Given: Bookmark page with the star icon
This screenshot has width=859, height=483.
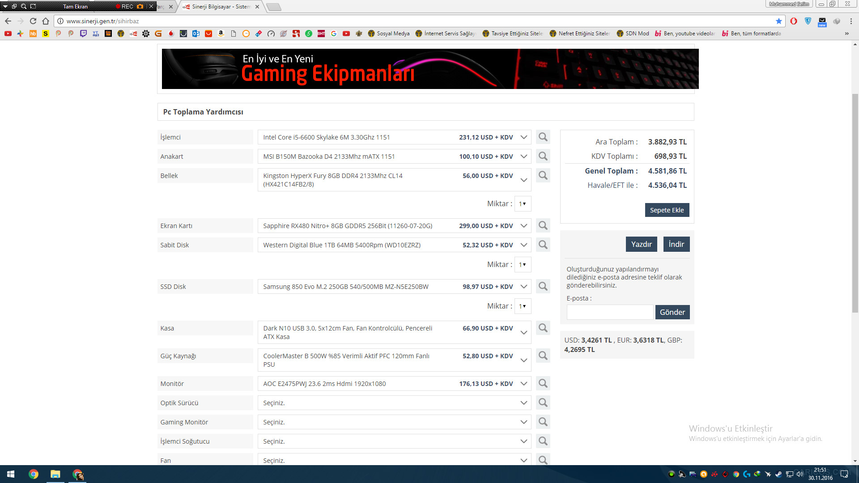Looking at the screenshot, I should (x=779, y=21).
